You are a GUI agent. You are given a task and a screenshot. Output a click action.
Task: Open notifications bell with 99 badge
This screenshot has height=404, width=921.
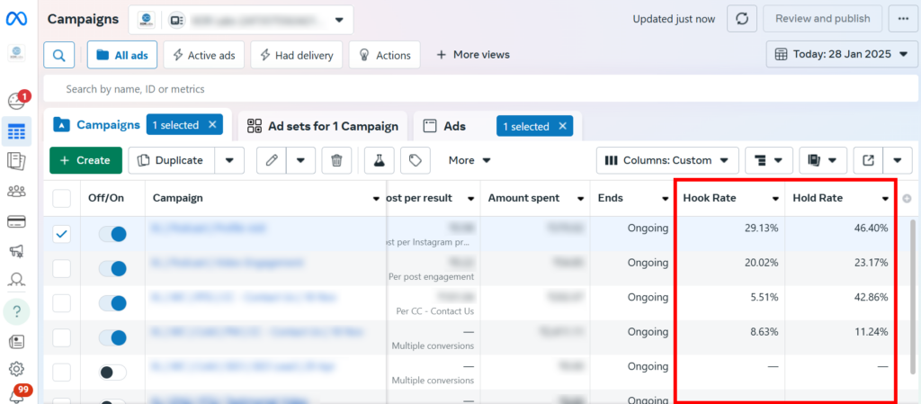click(x=18, y=393)
